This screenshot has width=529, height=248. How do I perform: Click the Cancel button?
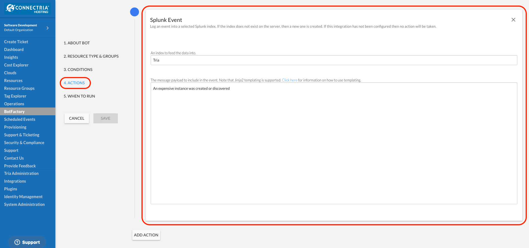point(77,118)
